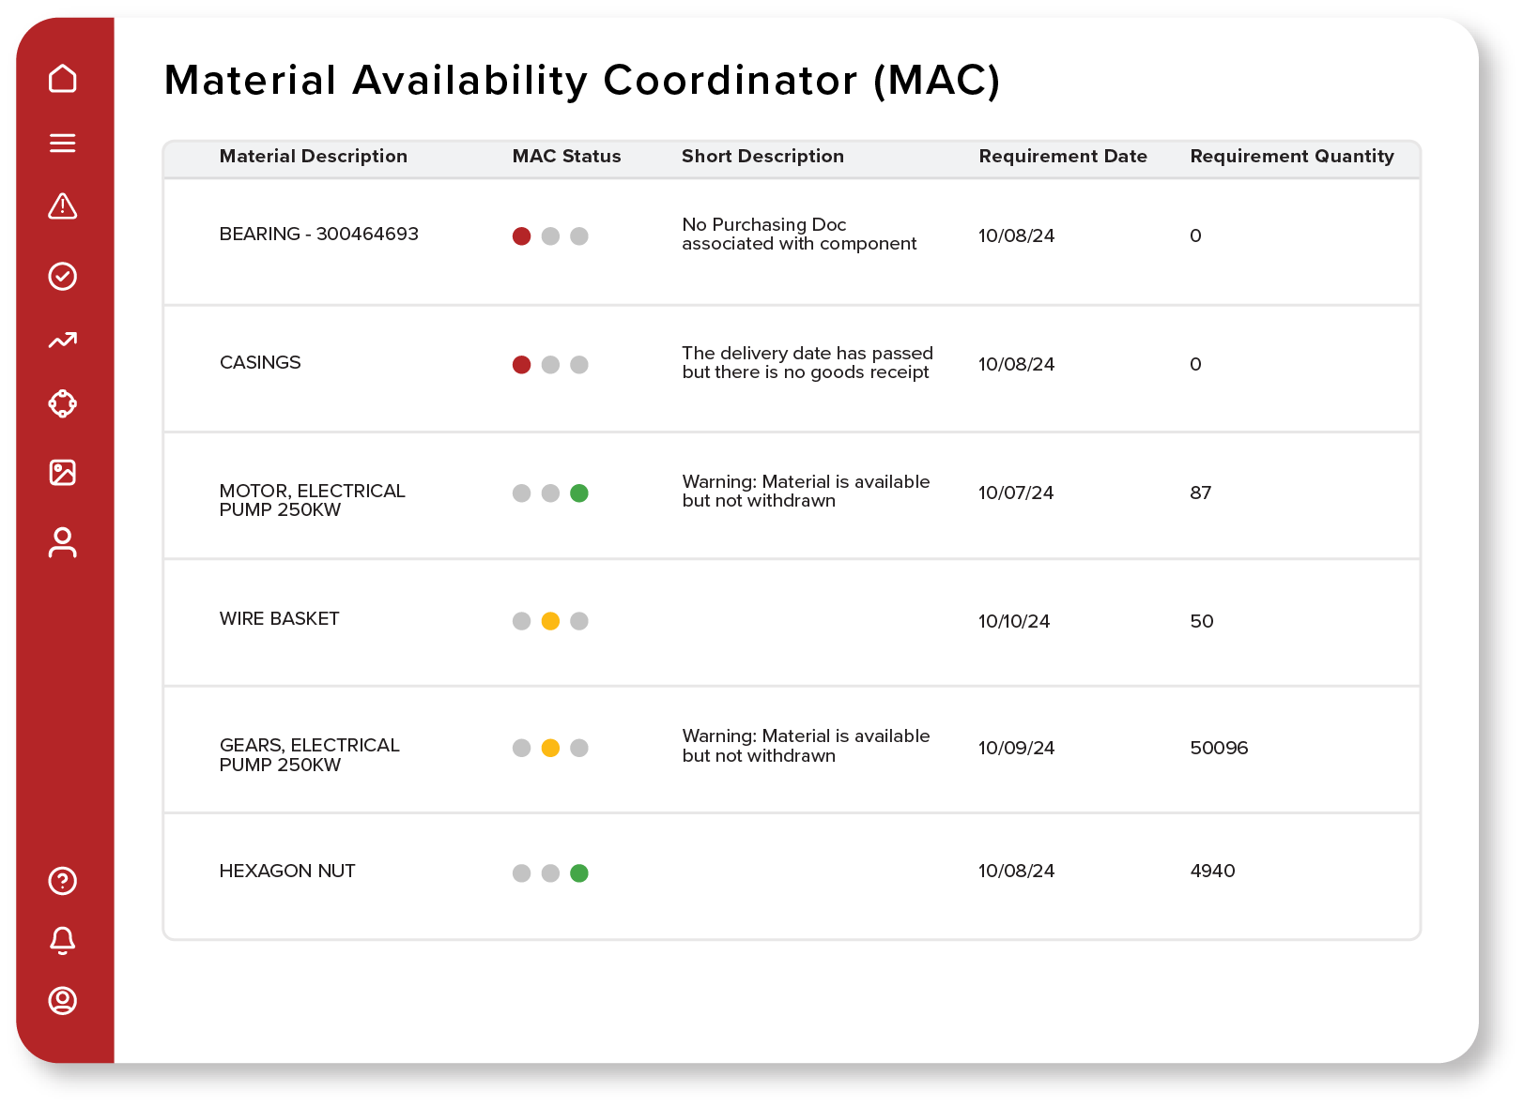Open the account avatar at sidebar bottom
This screenshot has width=1523, height=1107.
62,1004
